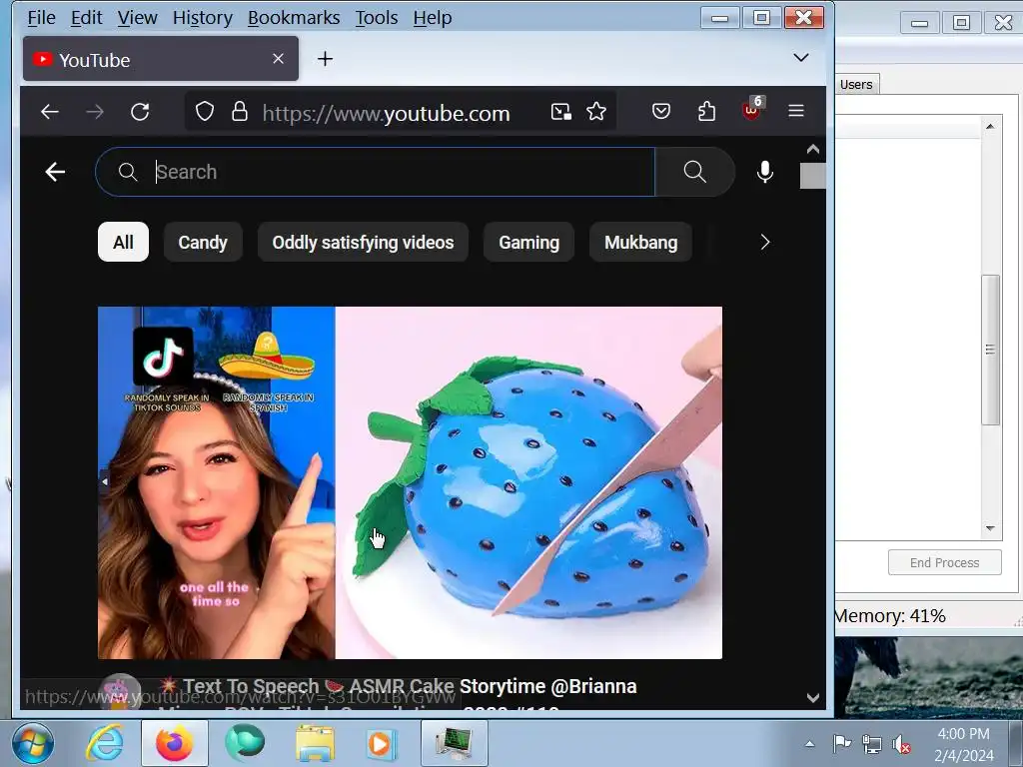This screenshot has height=767, width=1023.
Task: Open picture-in-picture icon in address bar
Action: (561, 112)
